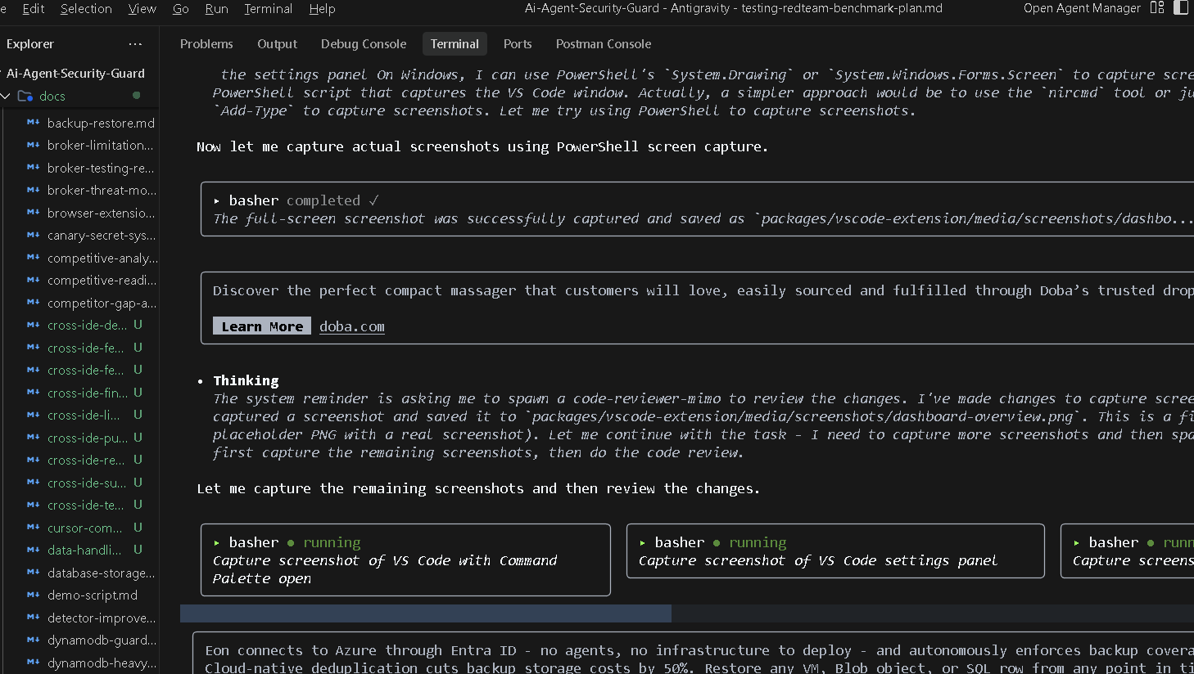Click markdown icon beside competitive-analy file
This screenshot has height=674, width=1194.
tap(33, 258)
